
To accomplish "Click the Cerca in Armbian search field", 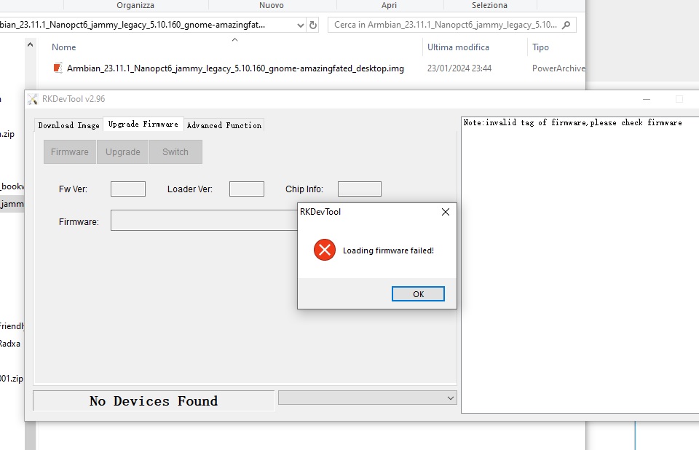I will tap(444, 25).
